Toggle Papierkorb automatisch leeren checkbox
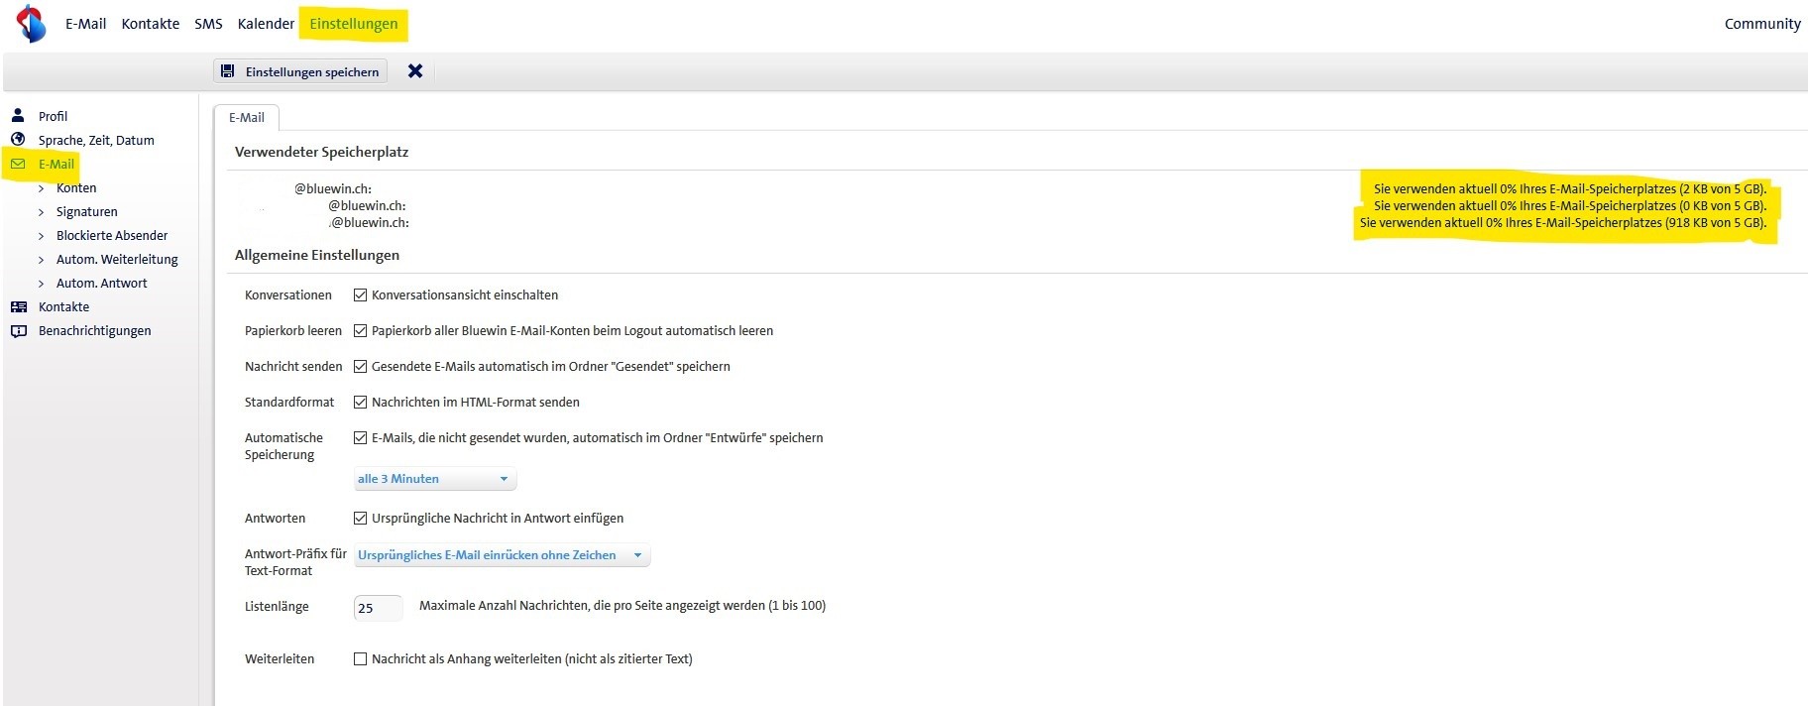1808x706 pixels. 361,331
